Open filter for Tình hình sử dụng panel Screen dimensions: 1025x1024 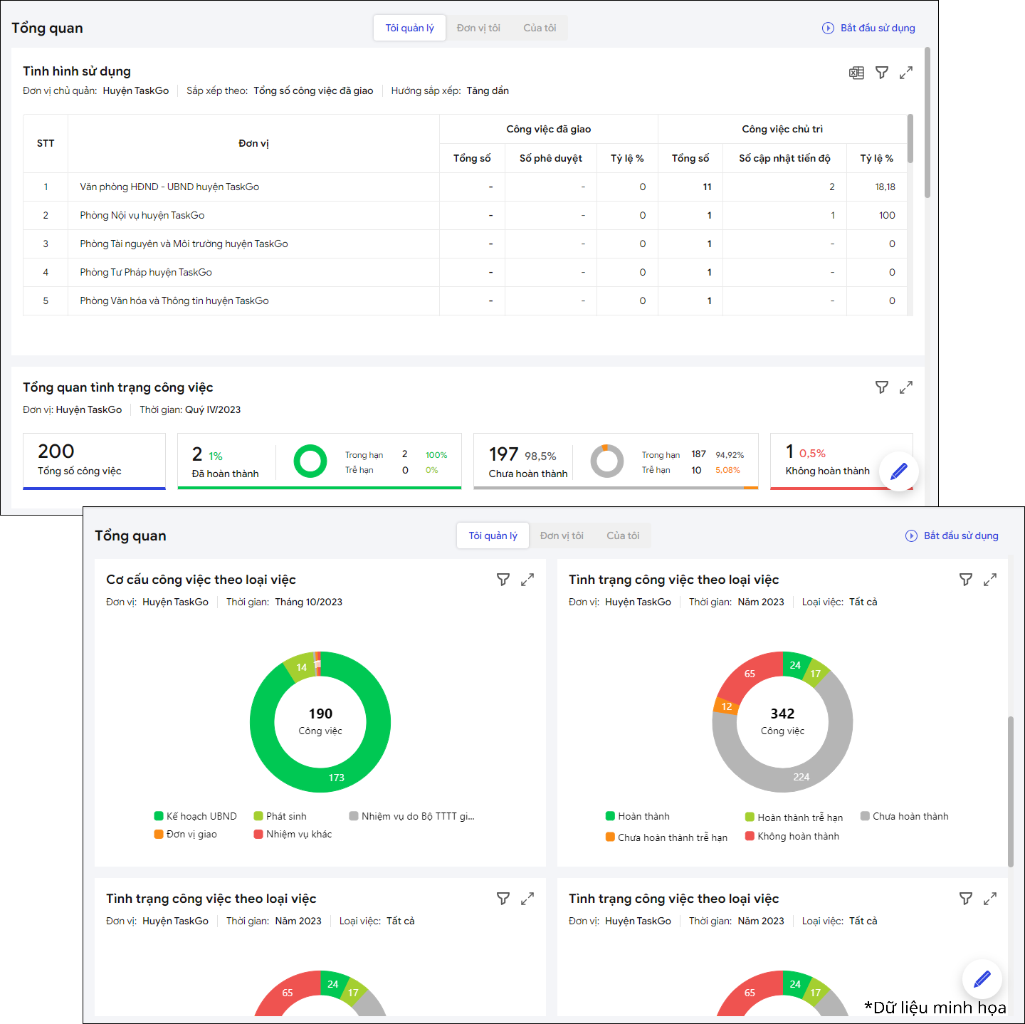click(882, 73)
